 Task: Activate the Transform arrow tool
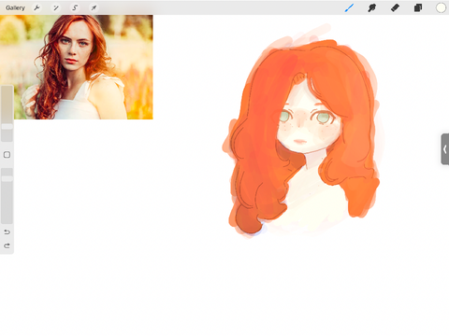94,7
